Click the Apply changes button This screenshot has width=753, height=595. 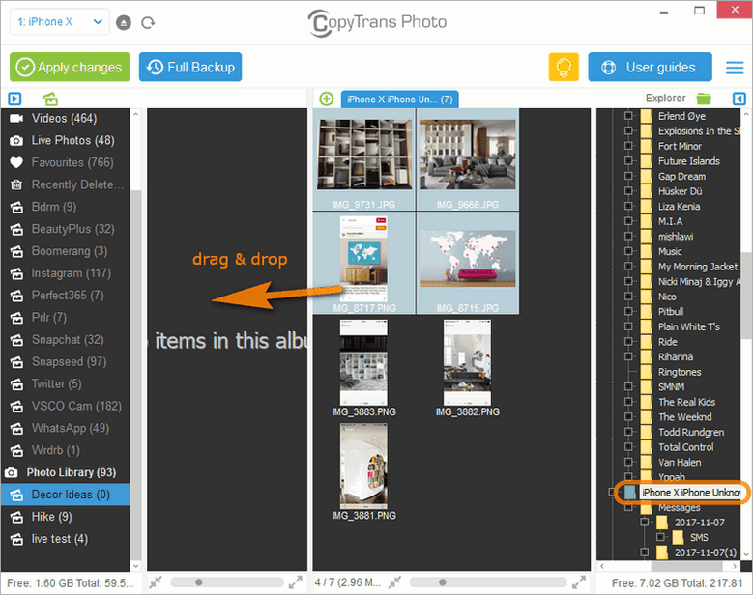[x=70, y=68]
